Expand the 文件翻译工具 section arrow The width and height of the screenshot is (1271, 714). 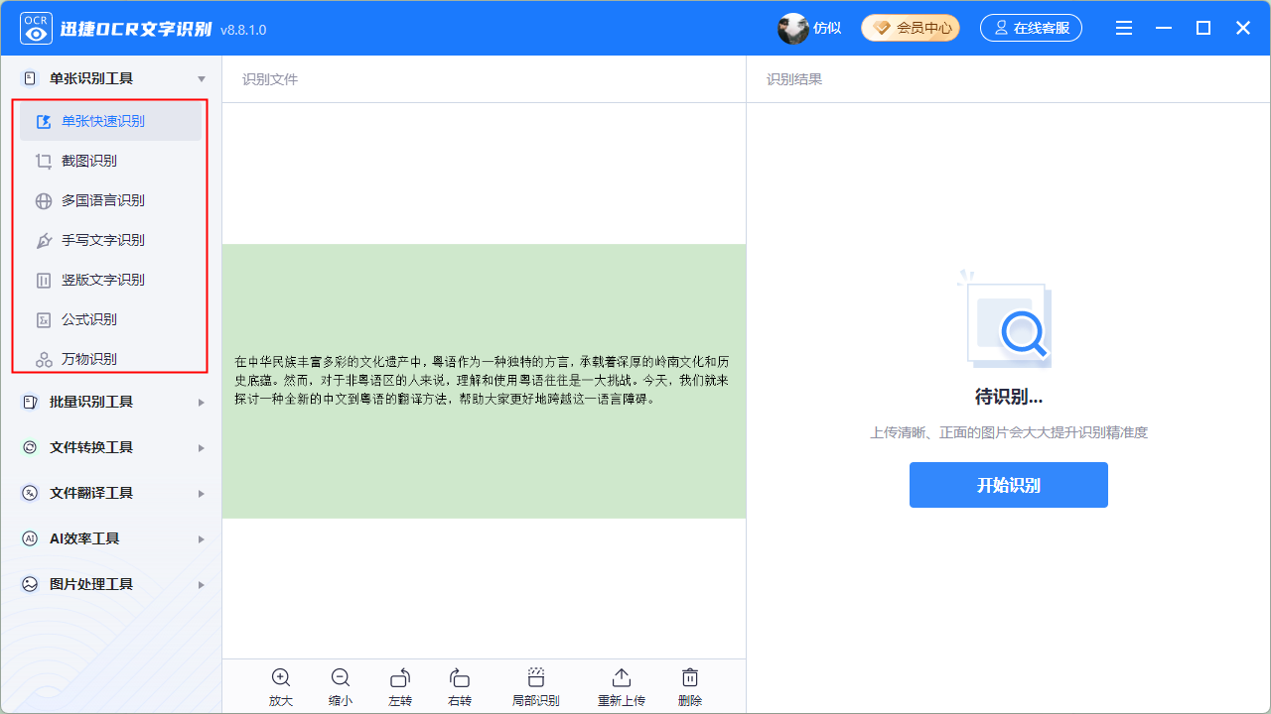(x=202, y=493)
